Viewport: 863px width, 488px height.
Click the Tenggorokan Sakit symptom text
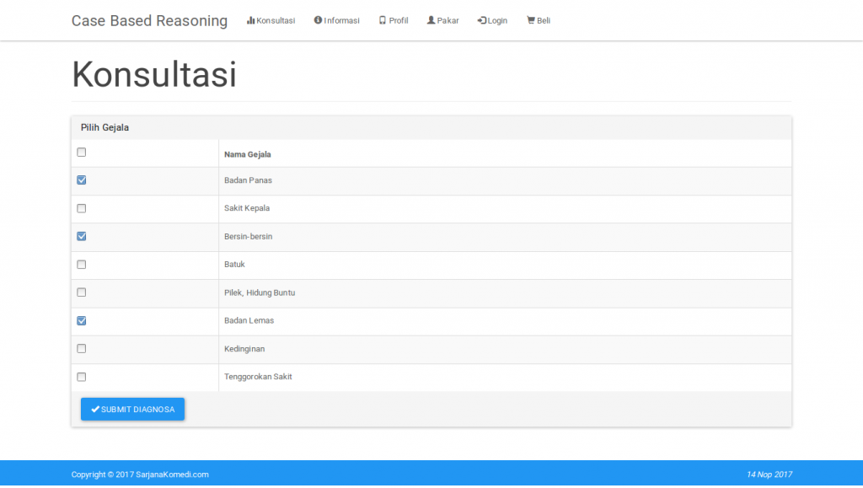(x=258, y=377)
